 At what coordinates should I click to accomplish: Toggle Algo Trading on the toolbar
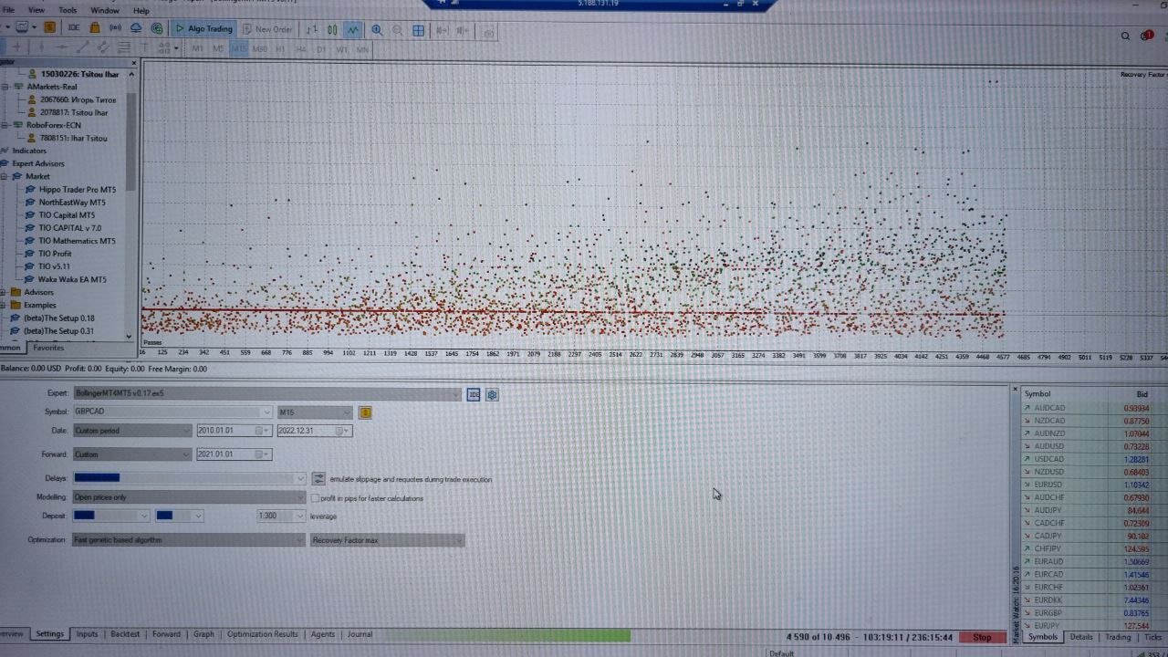click(204, 29)
